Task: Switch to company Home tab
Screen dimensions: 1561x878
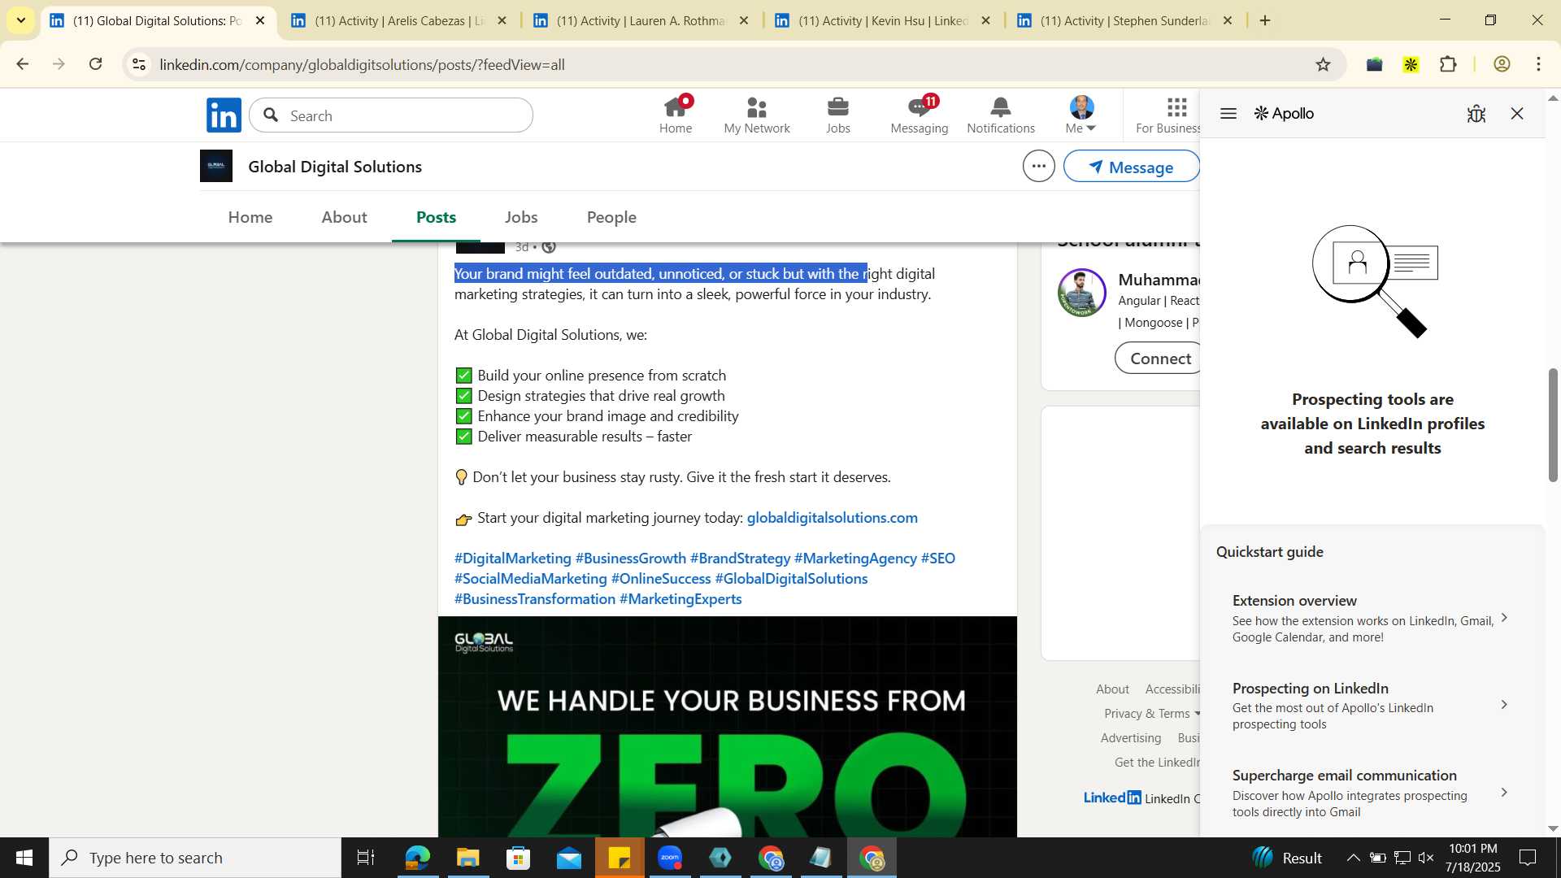Action: 250,217
